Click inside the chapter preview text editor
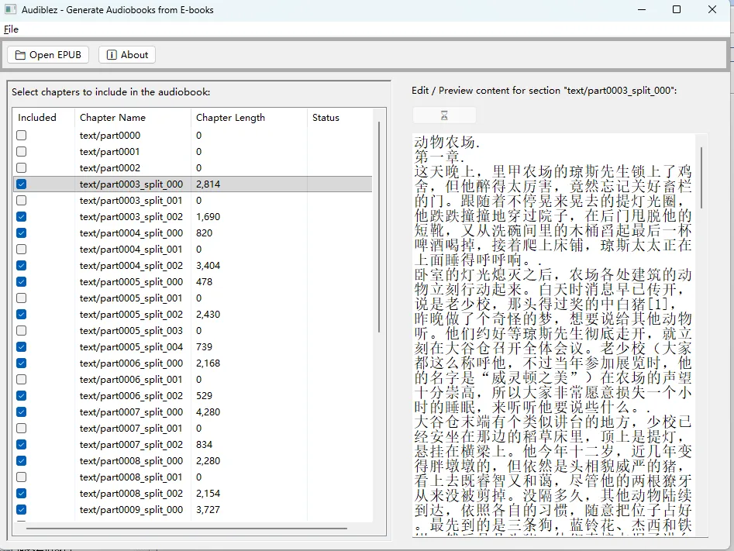Viewport: 734px width, 551px height. click(553, 336)
